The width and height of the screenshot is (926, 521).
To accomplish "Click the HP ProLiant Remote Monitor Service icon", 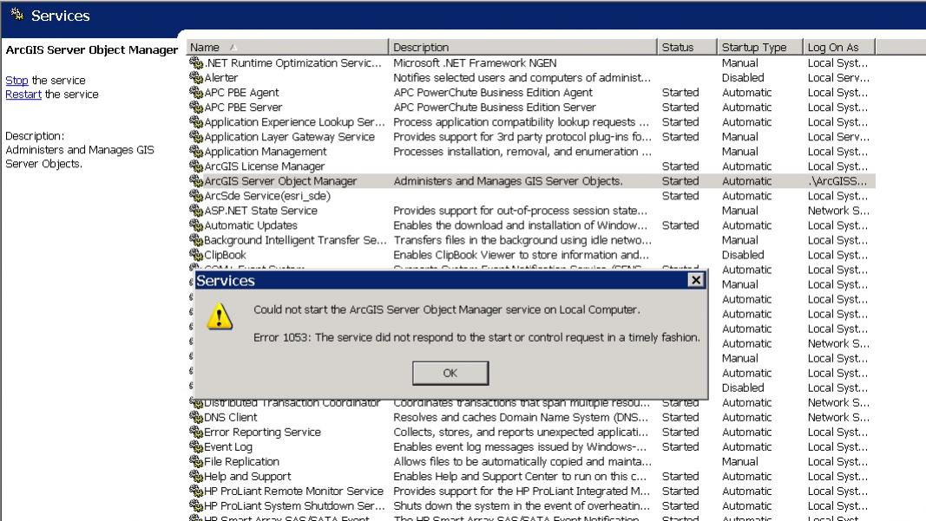I will click(196, 491).
